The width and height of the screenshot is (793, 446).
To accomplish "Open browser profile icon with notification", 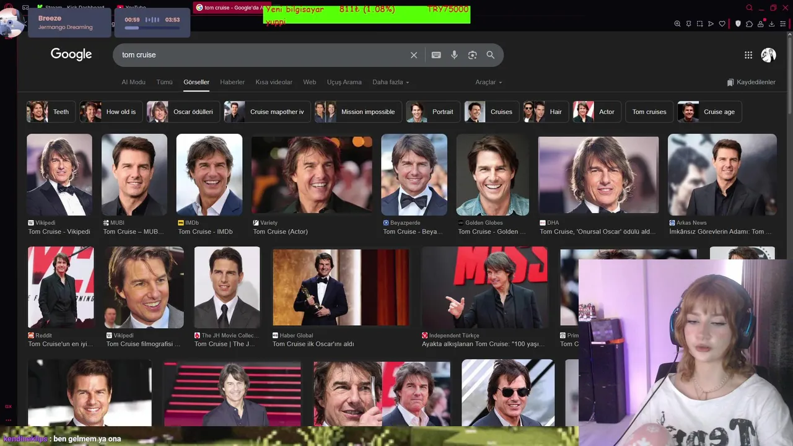I will pyautogui.click(x=760, y=24).
